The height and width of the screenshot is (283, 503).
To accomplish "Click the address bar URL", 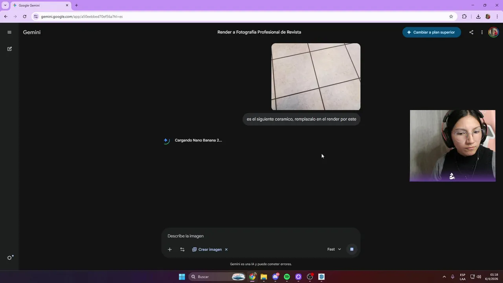I will coord(82,17).
